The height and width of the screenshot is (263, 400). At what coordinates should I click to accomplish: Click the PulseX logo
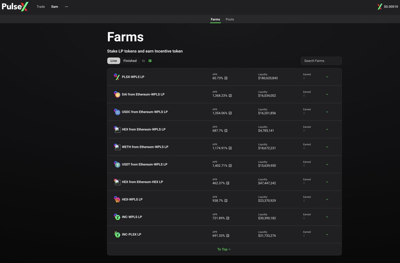click(15, 6)
